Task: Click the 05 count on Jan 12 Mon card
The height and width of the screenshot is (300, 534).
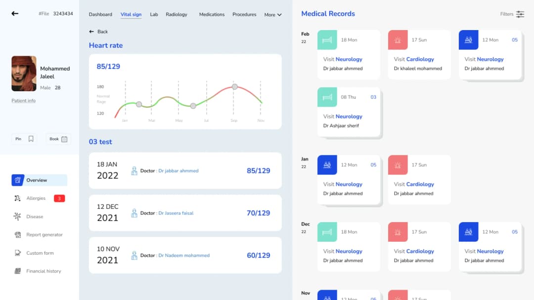Action: pos(373,165)
